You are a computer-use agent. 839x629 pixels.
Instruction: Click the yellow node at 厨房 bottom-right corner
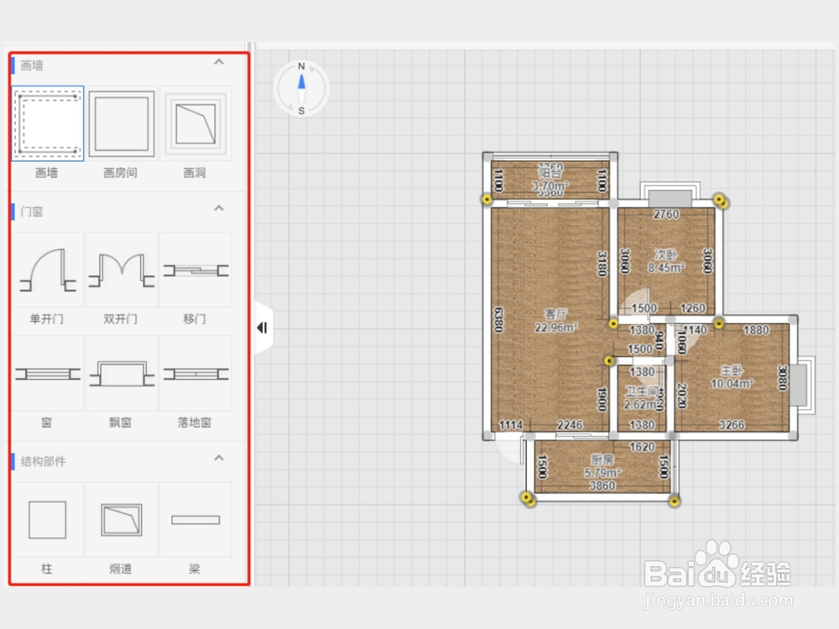675,502
